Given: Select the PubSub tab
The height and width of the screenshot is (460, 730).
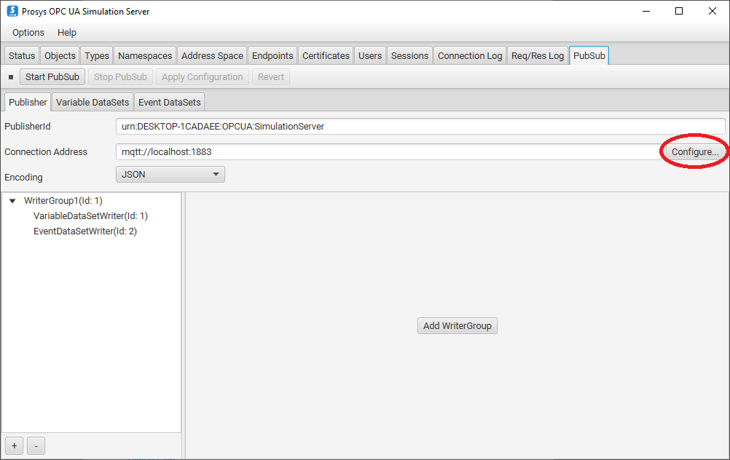Looking at the screenshot, I should point(589,56).
